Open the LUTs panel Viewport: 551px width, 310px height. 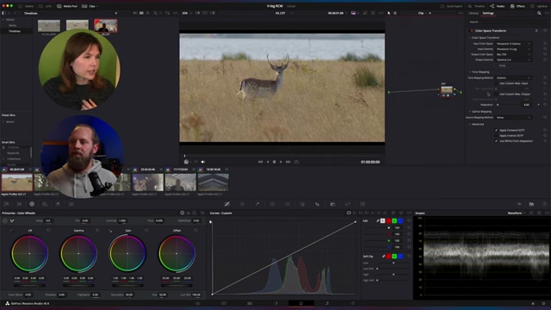(x=46, y=6)
